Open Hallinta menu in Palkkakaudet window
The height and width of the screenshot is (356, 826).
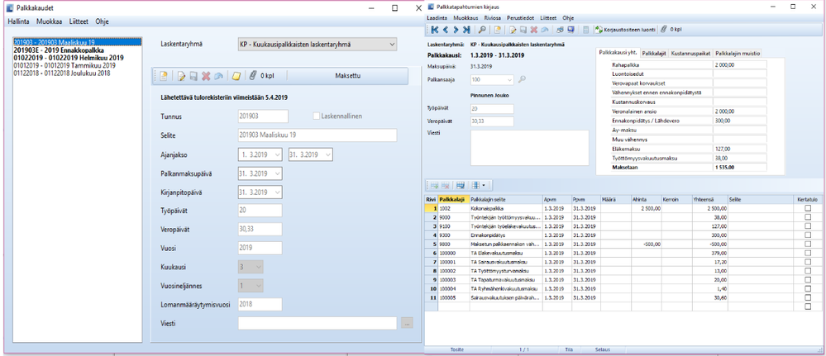click(18, 21)
